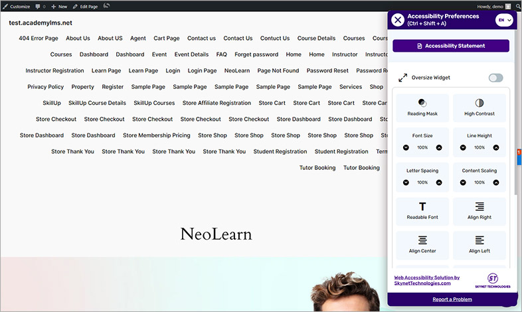Select the Align Left option

tap(479, 245)
